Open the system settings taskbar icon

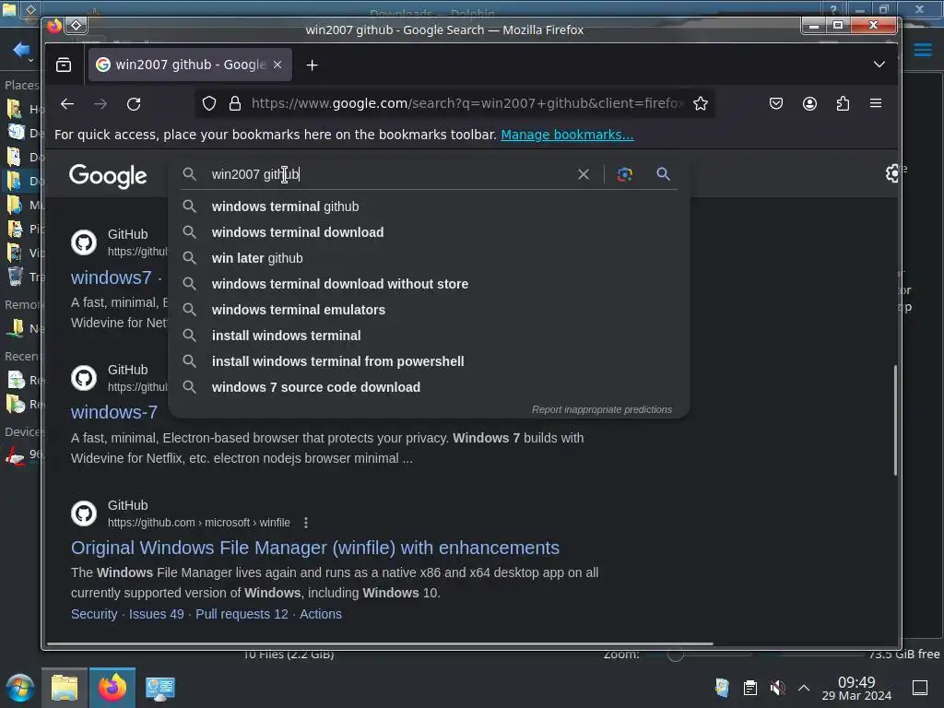[160, 688]
